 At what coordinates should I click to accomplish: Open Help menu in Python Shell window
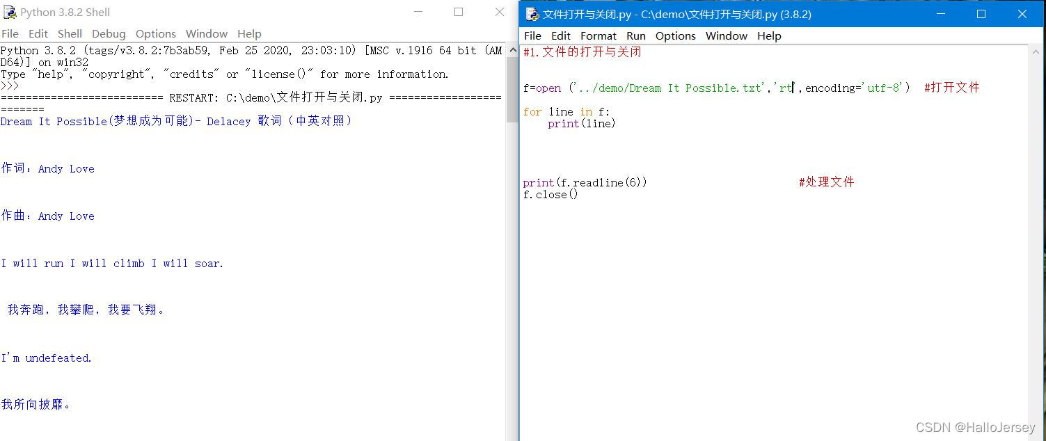click(x=249, y=33)
